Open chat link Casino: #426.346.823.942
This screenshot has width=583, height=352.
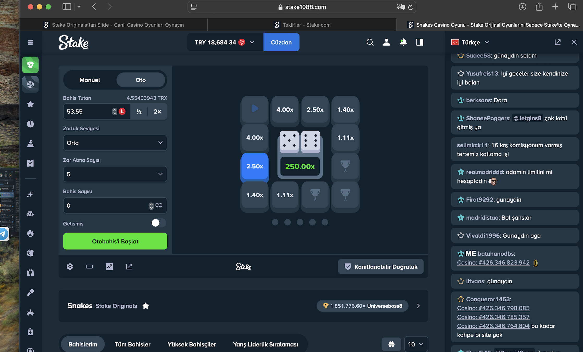(493, 262)
